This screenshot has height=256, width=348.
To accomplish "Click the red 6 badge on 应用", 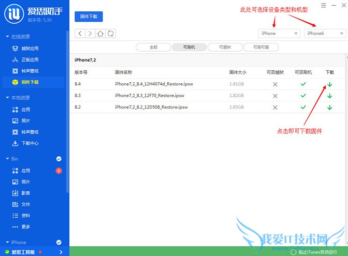I will point(59,171).
